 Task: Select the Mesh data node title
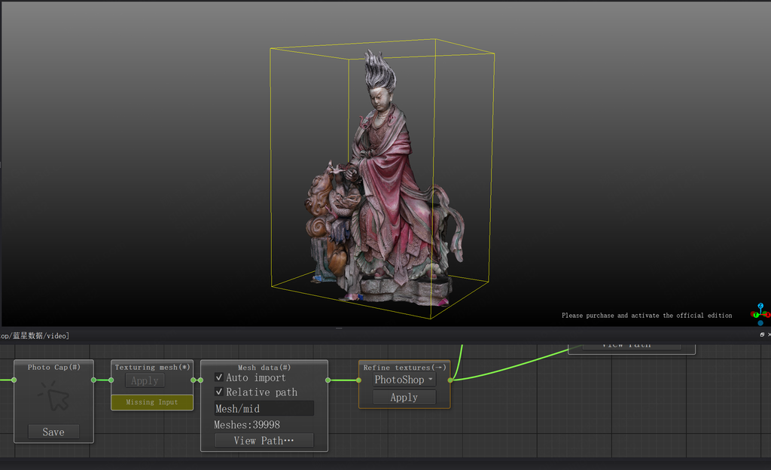tap(264, 367)
